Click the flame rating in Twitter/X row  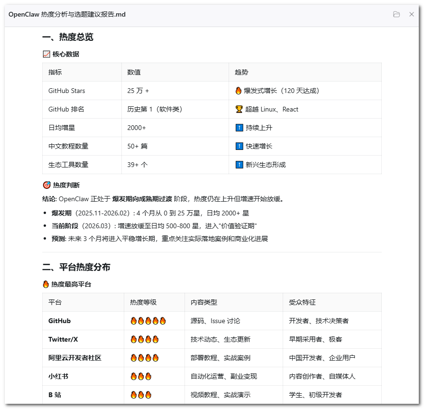pos(145,339)
